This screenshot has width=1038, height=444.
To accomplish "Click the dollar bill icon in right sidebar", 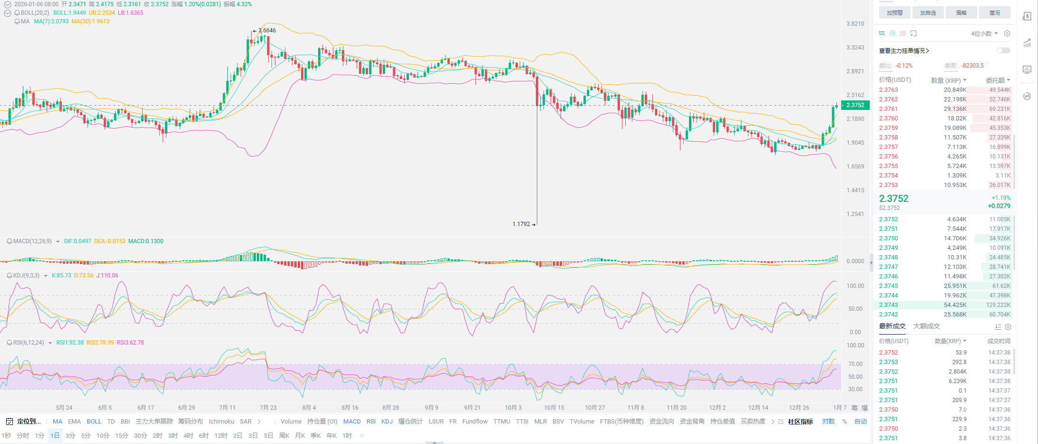I will (1027, 17).
